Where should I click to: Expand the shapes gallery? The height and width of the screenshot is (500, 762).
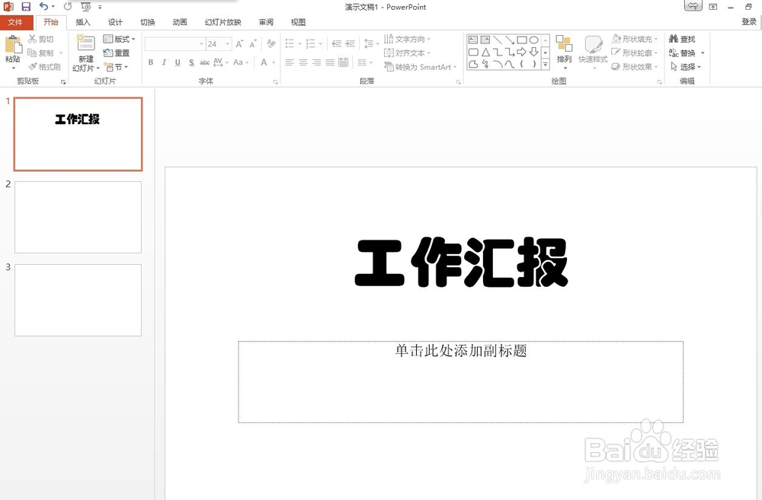(x=546, y=64)
